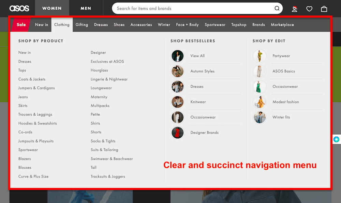This screenshot has height=203, width=341.
Task: Go to Trousers & Leggings
Action: (35, 115)
